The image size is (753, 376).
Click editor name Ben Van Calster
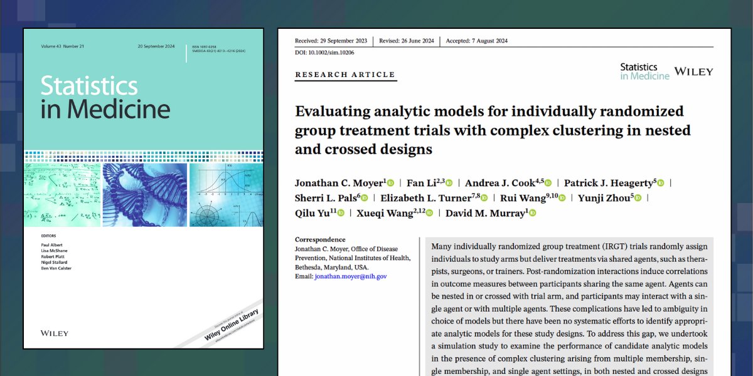point(56,268)
